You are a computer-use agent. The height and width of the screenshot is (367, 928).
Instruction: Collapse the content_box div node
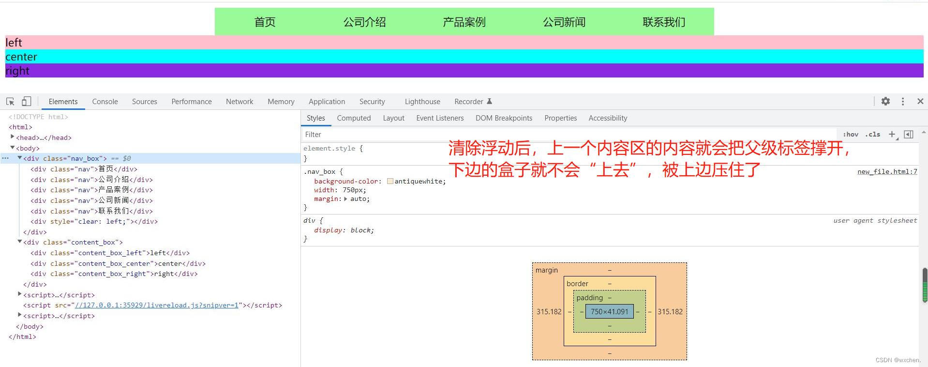point(19,242)
